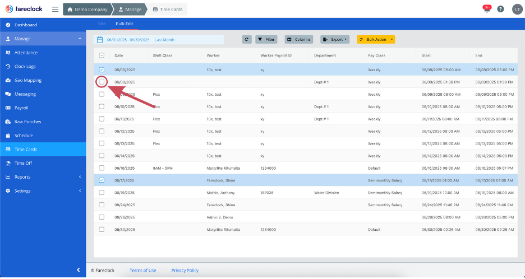Click the Raw Punches sidebar icon
The height and width of the screenshot is (279, 525).
click(8, 122)
